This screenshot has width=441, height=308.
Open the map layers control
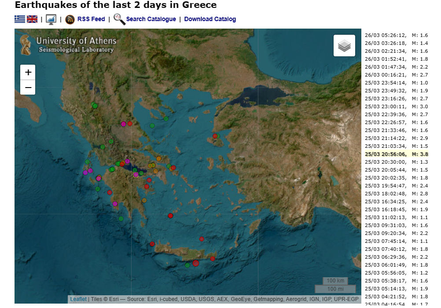pyautogui.click(x=344, y=46)
